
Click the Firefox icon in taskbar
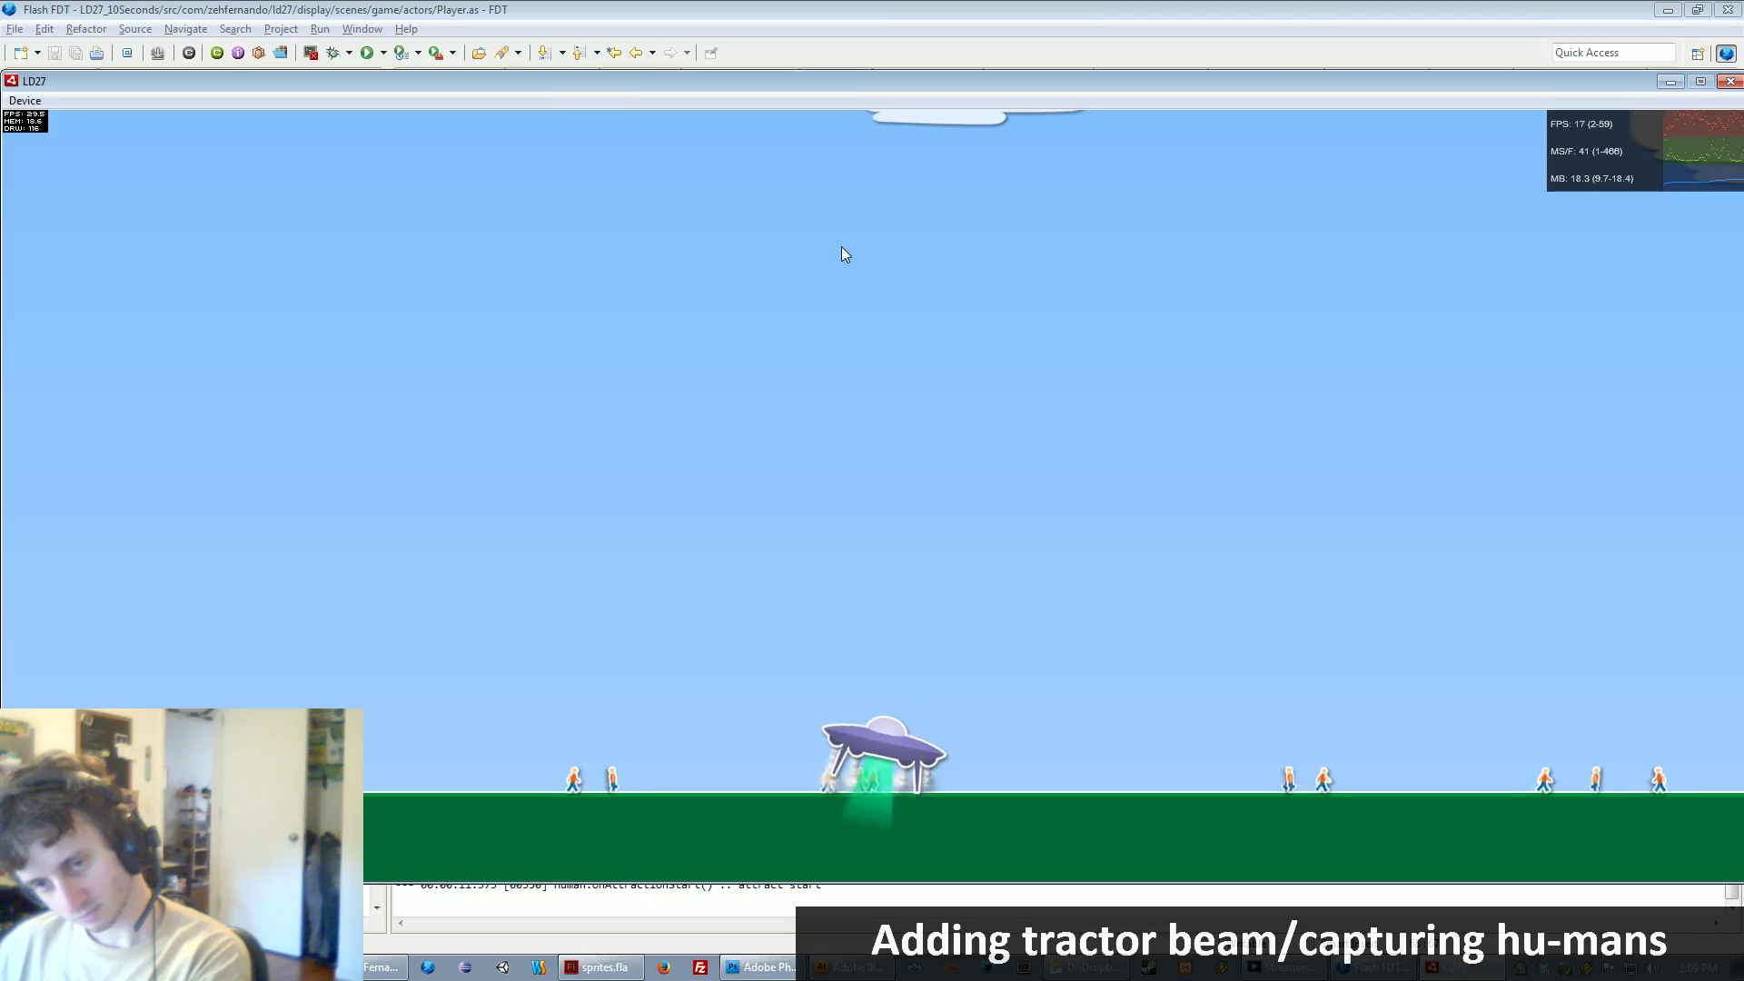(664, 967)
